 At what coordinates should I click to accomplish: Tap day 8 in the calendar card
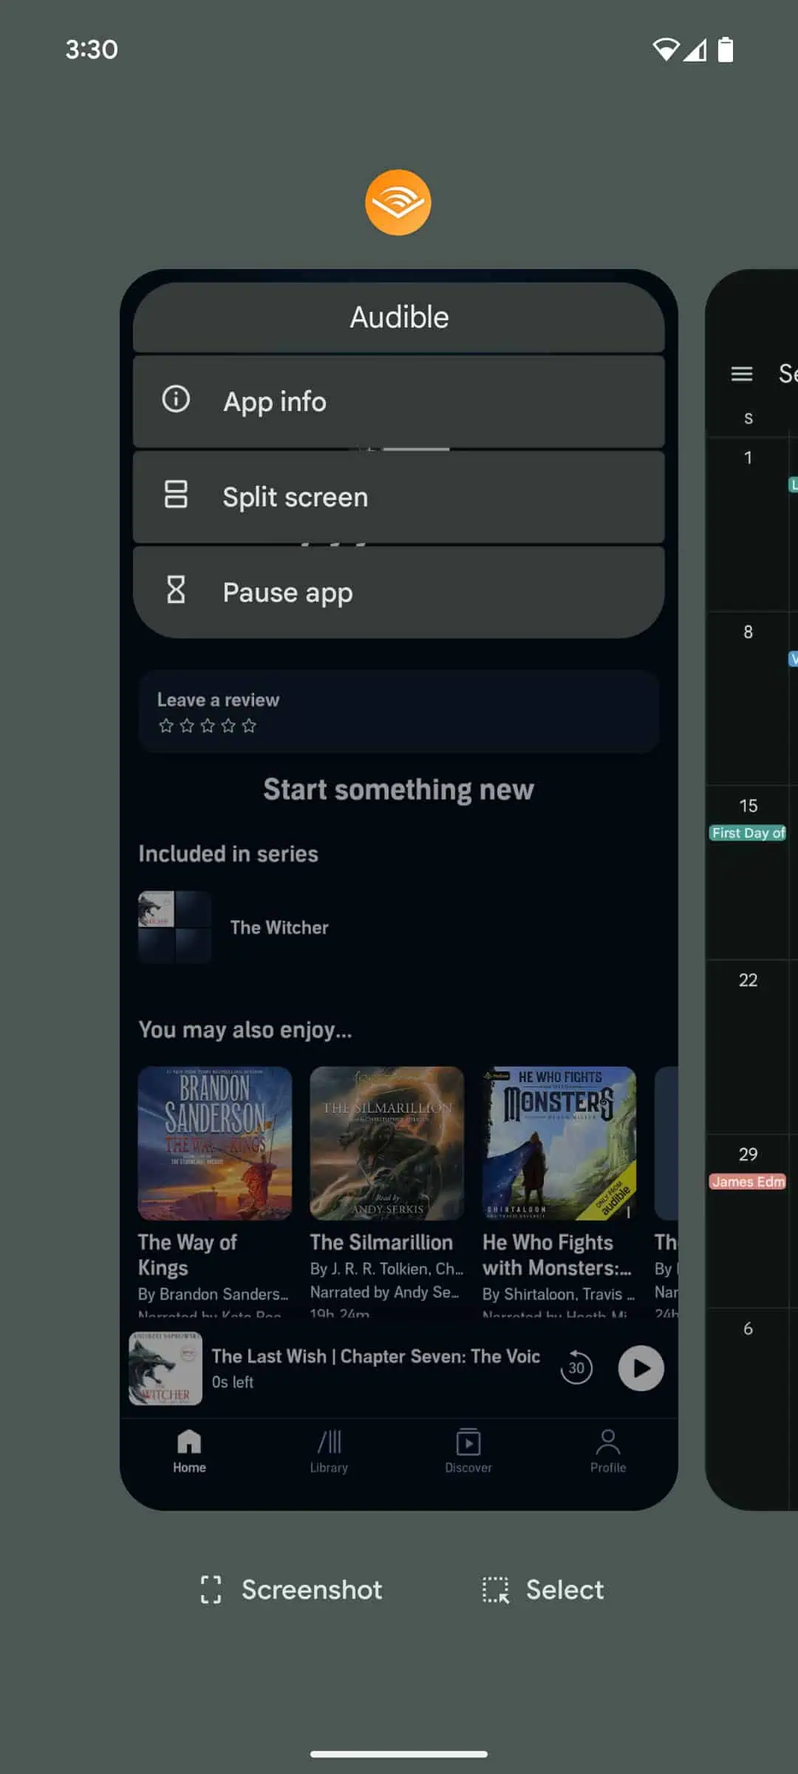(x=748, y=632)
